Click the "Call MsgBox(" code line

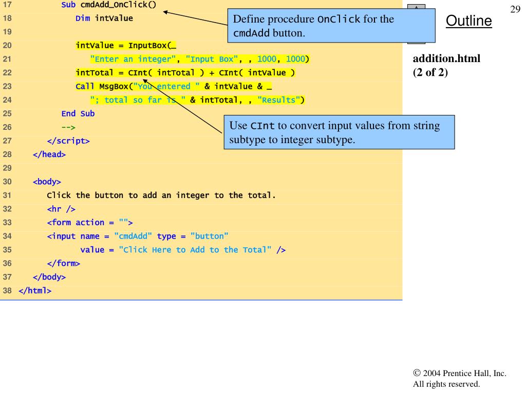(174, 86)
